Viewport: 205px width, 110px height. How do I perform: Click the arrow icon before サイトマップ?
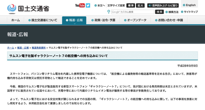coord(182,12)
